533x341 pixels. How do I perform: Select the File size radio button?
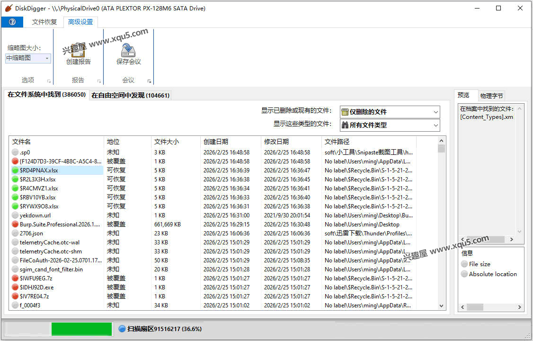coord(464,264)
